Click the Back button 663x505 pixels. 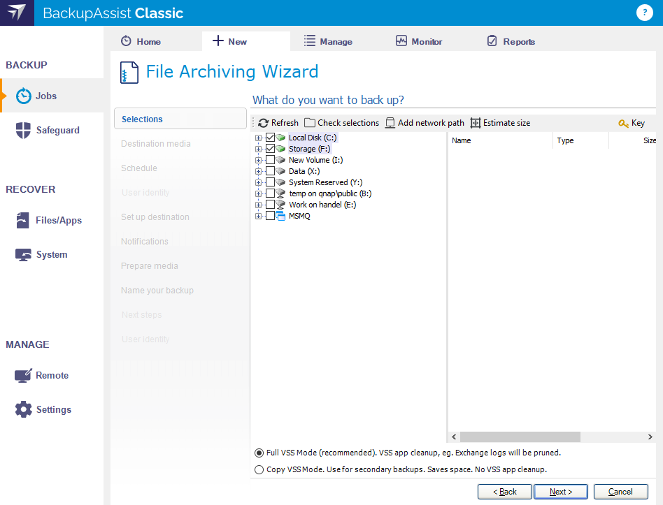[x=505, y=492]
